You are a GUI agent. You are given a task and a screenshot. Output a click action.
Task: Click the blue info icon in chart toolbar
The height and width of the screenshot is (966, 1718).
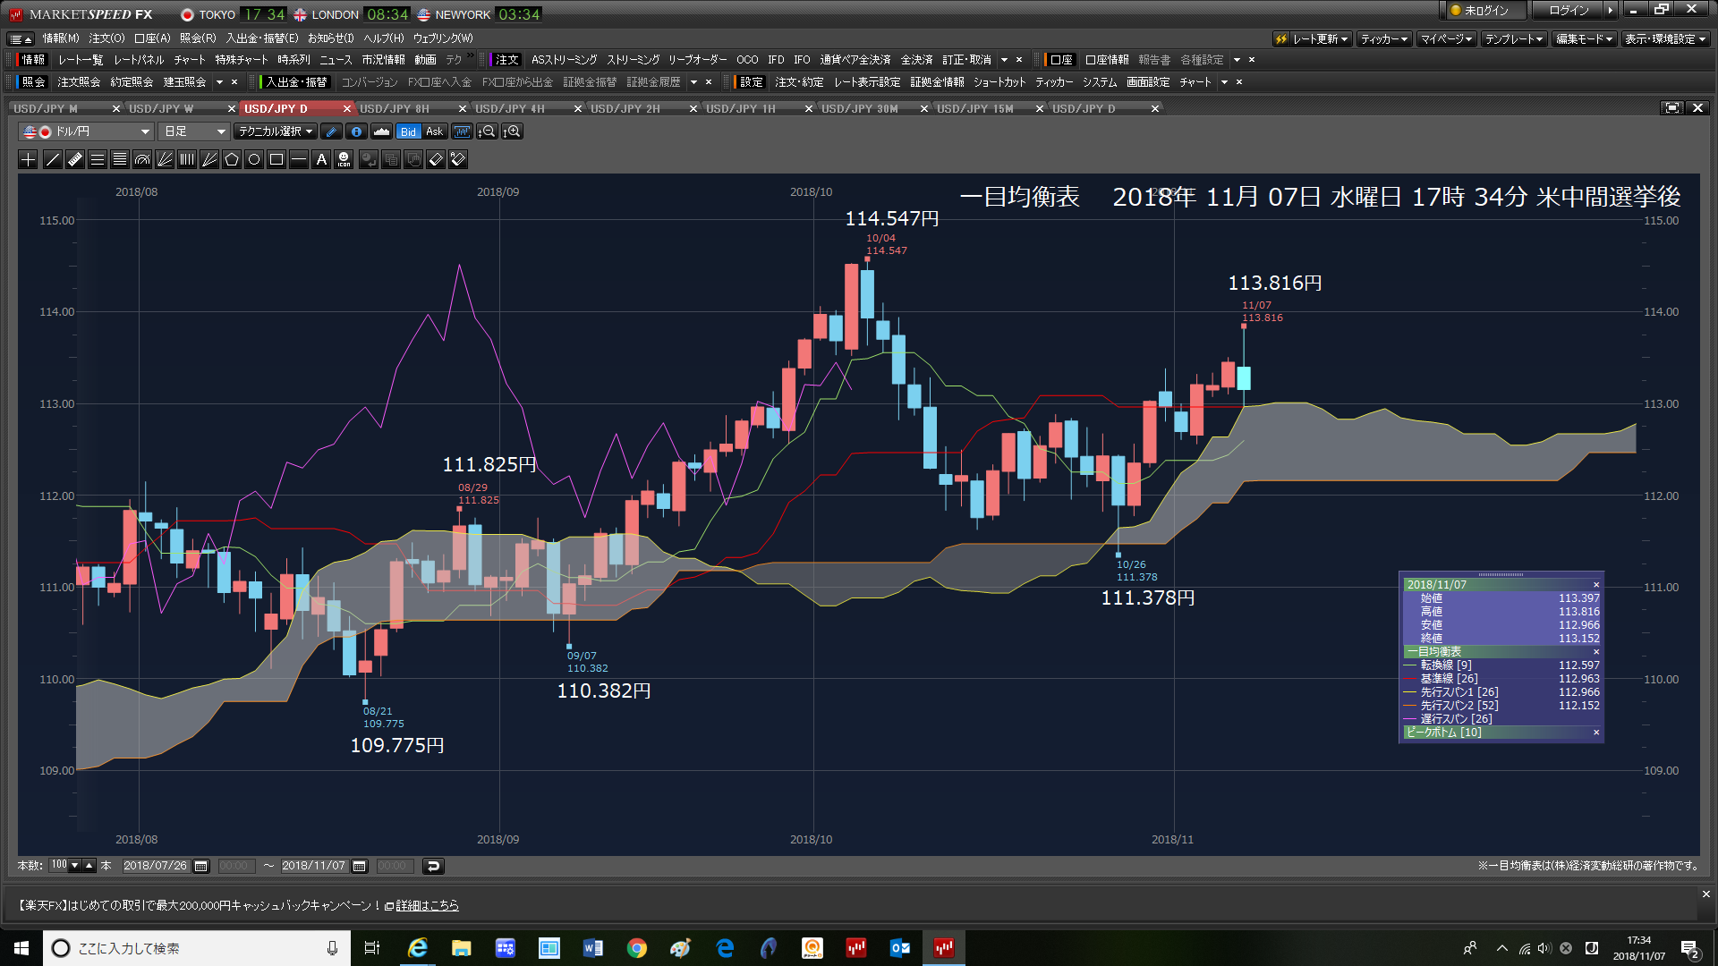click(x=356, y=131)
